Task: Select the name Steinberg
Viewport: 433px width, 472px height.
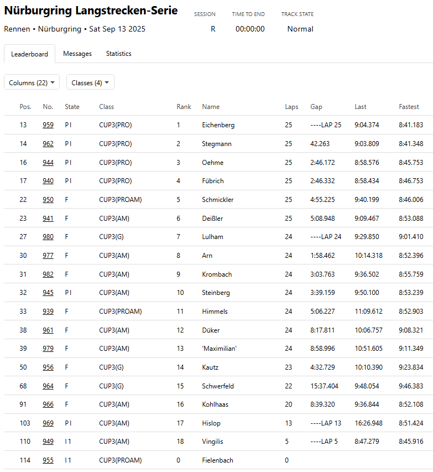Action: (x=216, y=293)
